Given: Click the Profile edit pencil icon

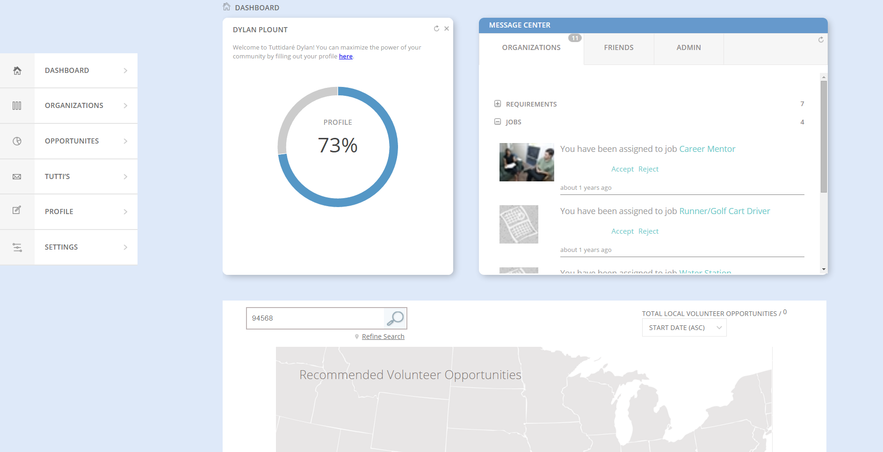Looking at the screenshot, I should (17, 210).
